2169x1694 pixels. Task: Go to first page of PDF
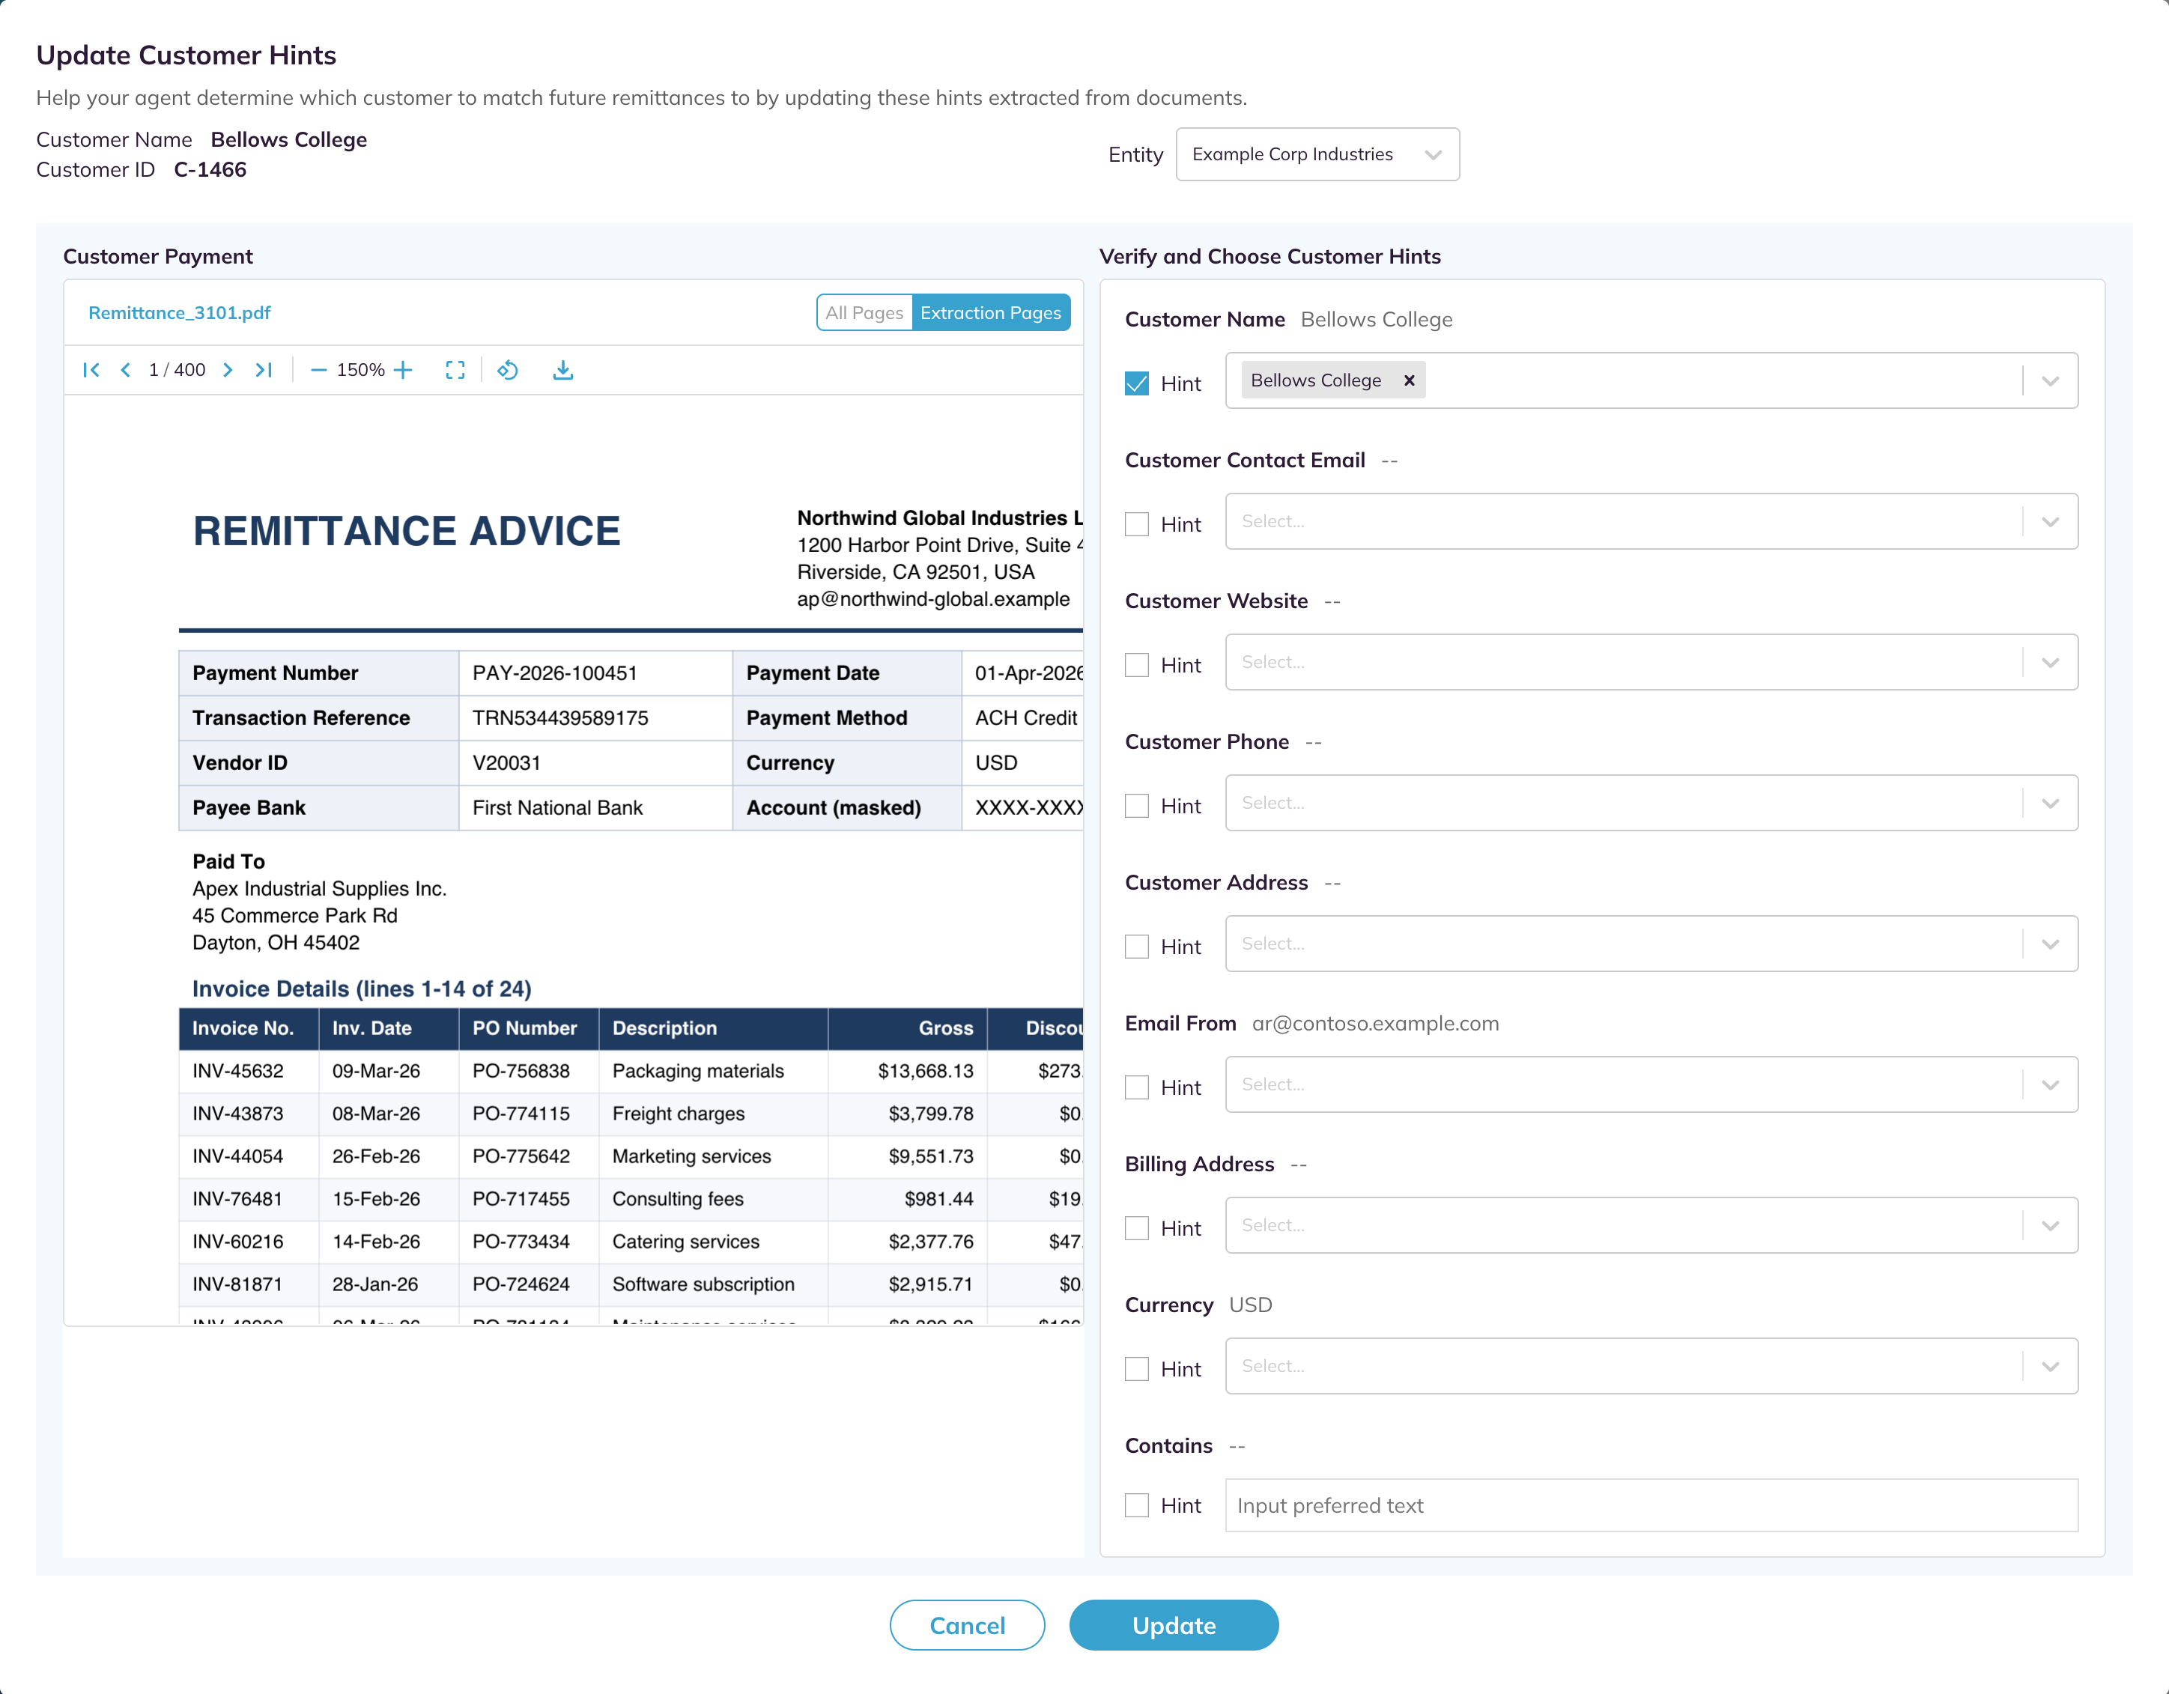pyautogui.click(x=91, y=371)
